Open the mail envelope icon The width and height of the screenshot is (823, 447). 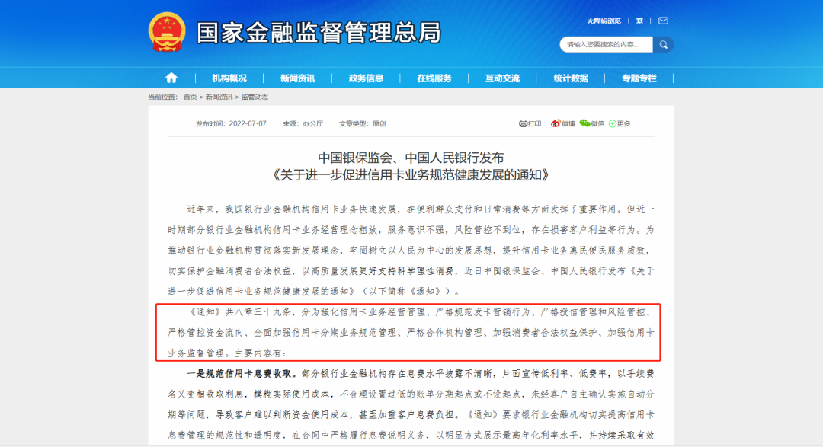pos(664,21)
